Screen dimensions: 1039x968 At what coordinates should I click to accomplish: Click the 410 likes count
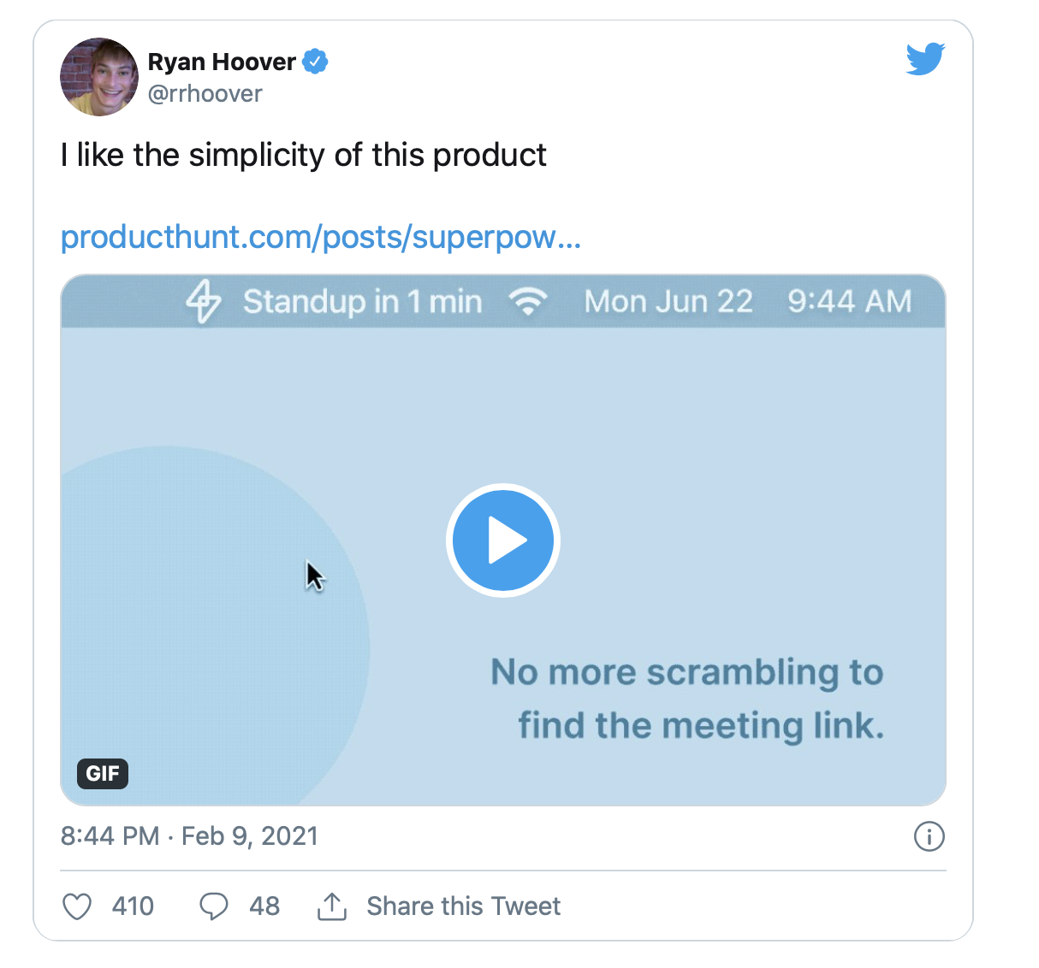coord(133,906)
